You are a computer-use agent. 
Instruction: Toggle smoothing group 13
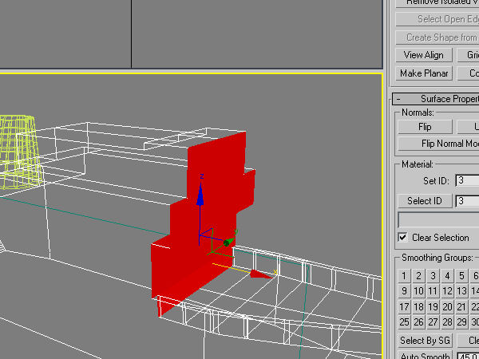[x=461, y=291]
